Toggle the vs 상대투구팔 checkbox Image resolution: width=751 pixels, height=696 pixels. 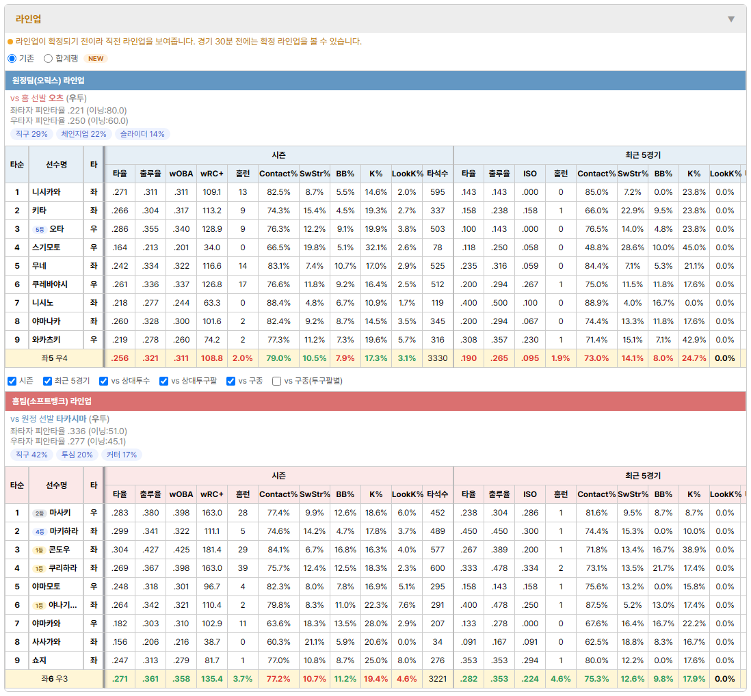point(163,381)
